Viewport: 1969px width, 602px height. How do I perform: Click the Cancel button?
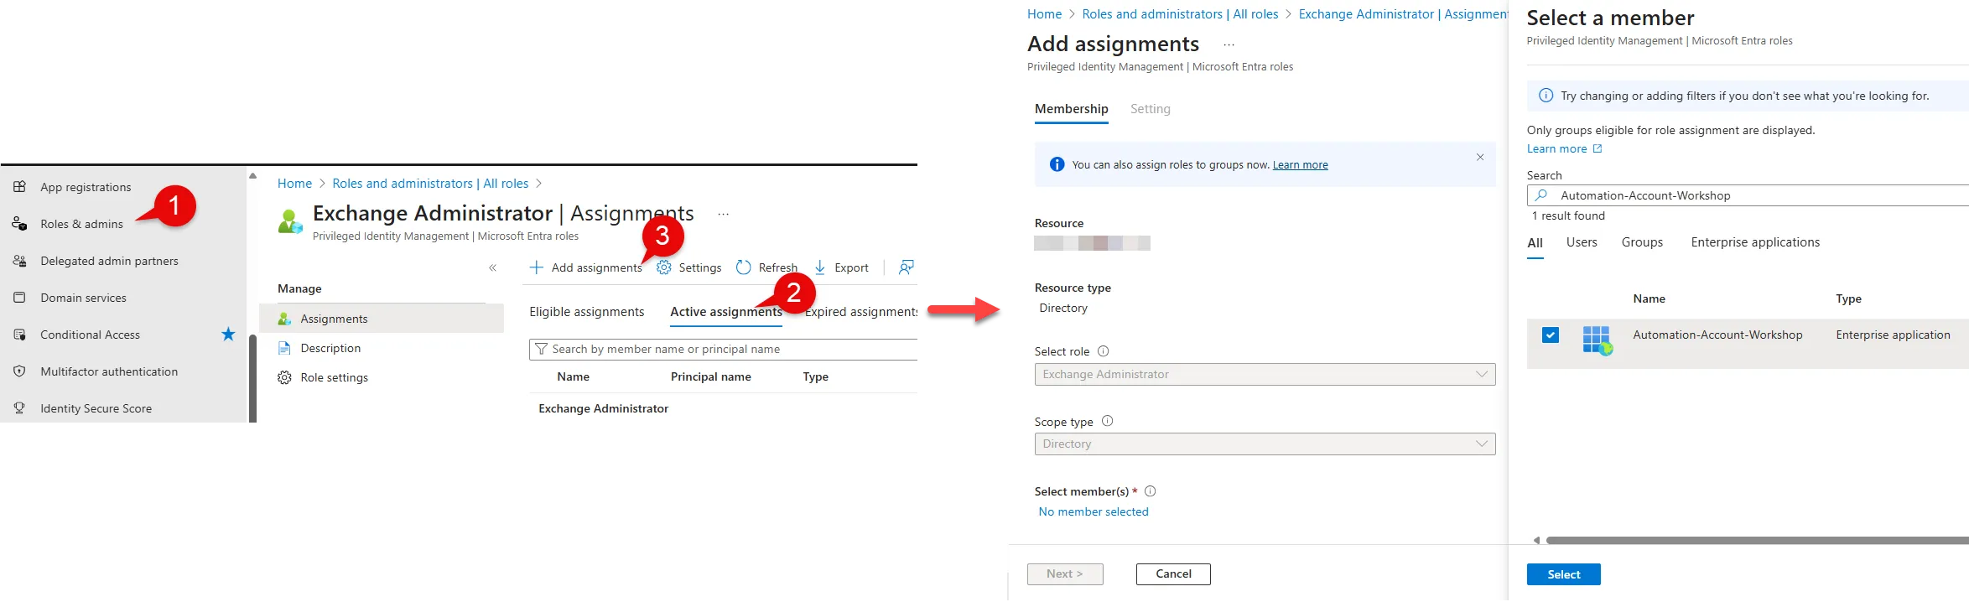(1173, 574)
